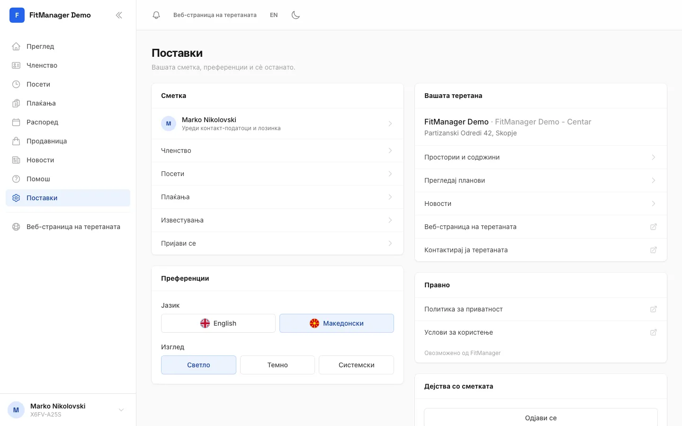Click the chevron on the Известувања row

(390, 220)
